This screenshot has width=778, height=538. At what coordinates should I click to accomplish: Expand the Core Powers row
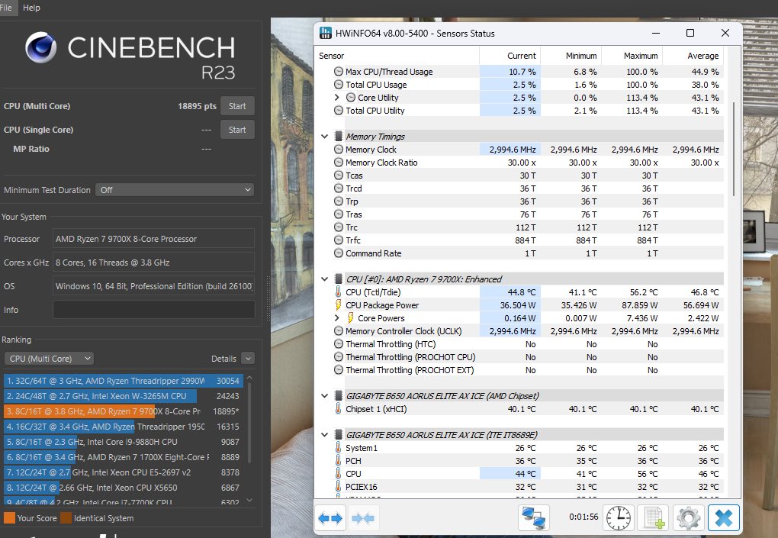point(337,317)
